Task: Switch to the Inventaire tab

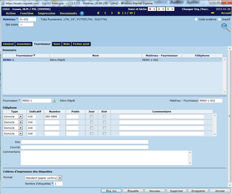Action: (x=24, y=44)
